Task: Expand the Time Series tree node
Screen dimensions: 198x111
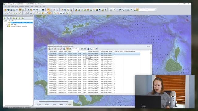Action: click(6, 24)
